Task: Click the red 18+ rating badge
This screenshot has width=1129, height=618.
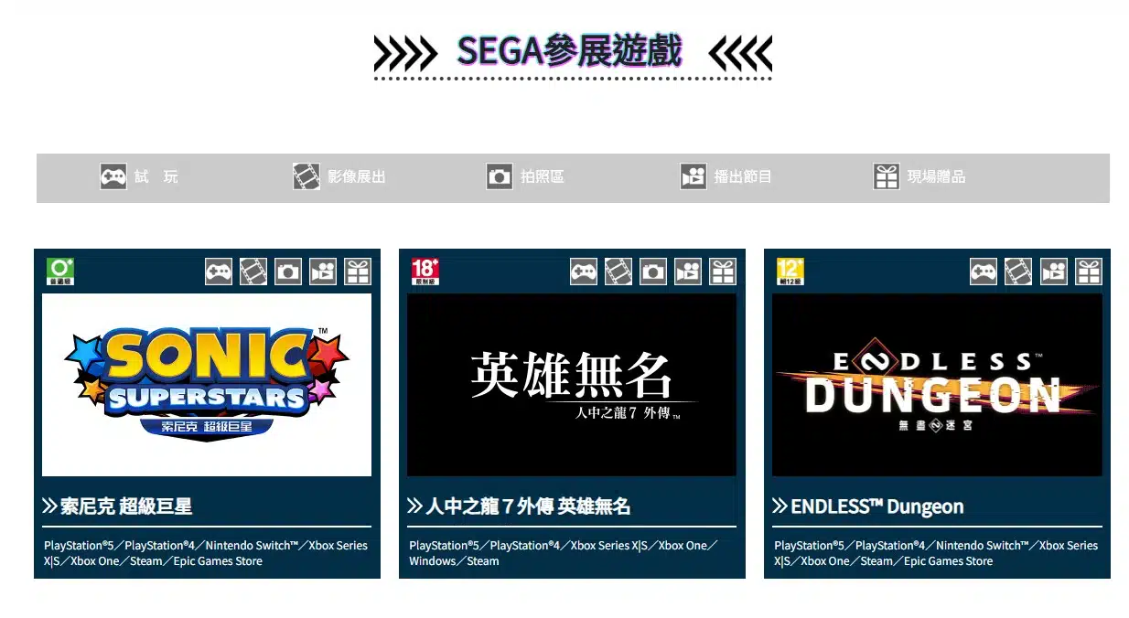Action: 425,272
